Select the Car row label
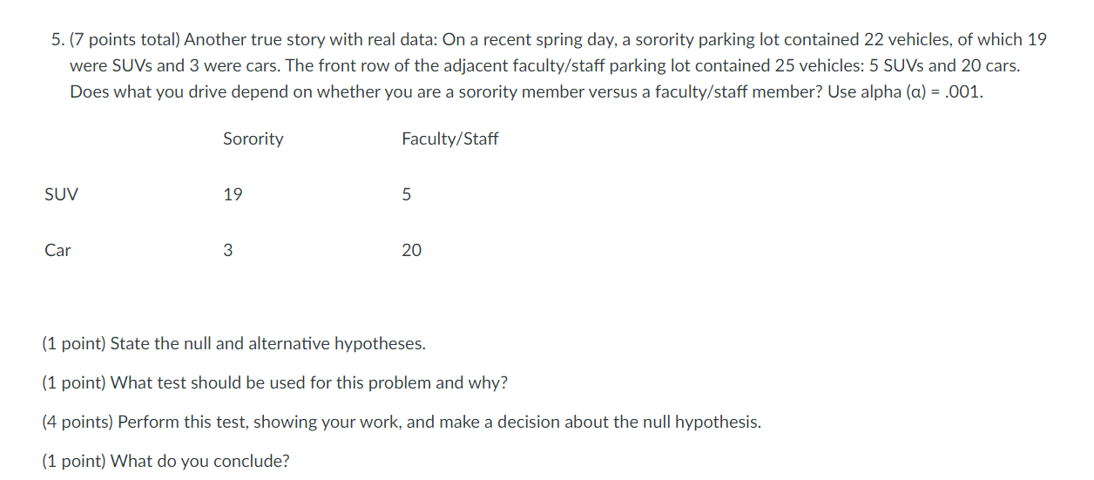This screenshot has width=1094, height=480. (57, 250)
